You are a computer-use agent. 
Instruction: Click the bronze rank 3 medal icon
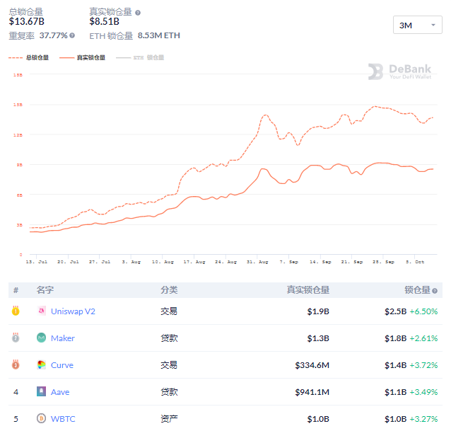[x=16, y=364]
